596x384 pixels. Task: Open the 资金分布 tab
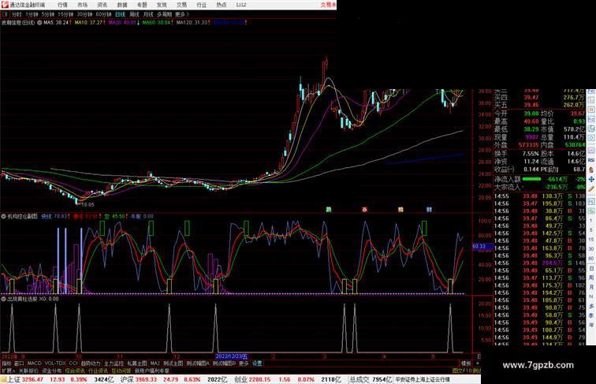(x=52, y=371)
